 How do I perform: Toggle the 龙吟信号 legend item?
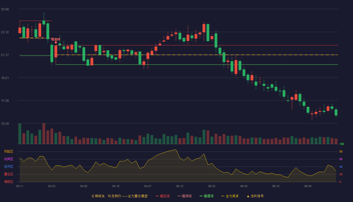click(255, 196)
